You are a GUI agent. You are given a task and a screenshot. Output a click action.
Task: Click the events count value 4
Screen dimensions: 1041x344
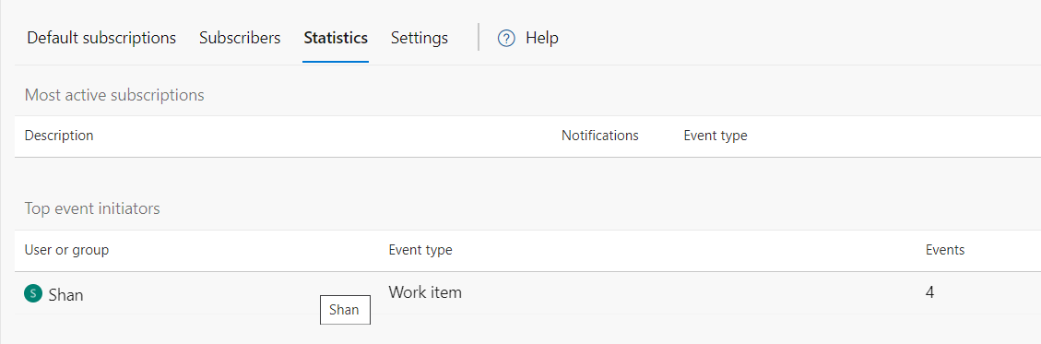tap(930, 291)
